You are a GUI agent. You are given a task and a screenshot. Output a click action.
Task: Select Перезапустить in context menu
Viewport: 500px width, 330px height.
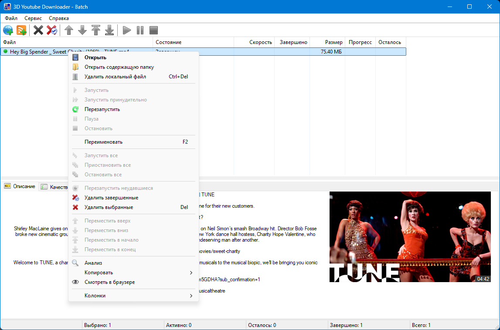pos(102,109)
